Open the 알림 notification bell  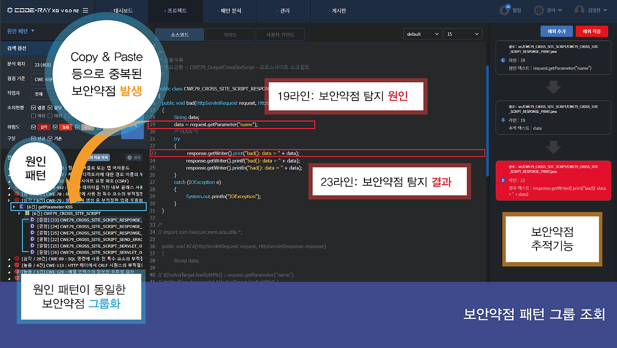[x=505, y=10]
